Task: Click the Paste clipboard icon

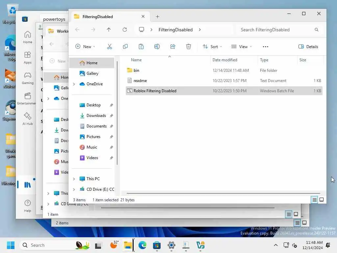Action: [x=141, y=46]
